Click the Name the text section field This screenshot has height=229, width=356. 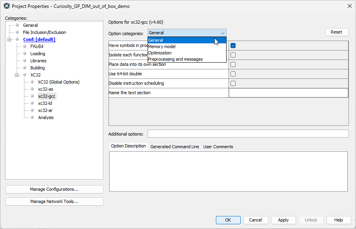(x=288, y=93)
